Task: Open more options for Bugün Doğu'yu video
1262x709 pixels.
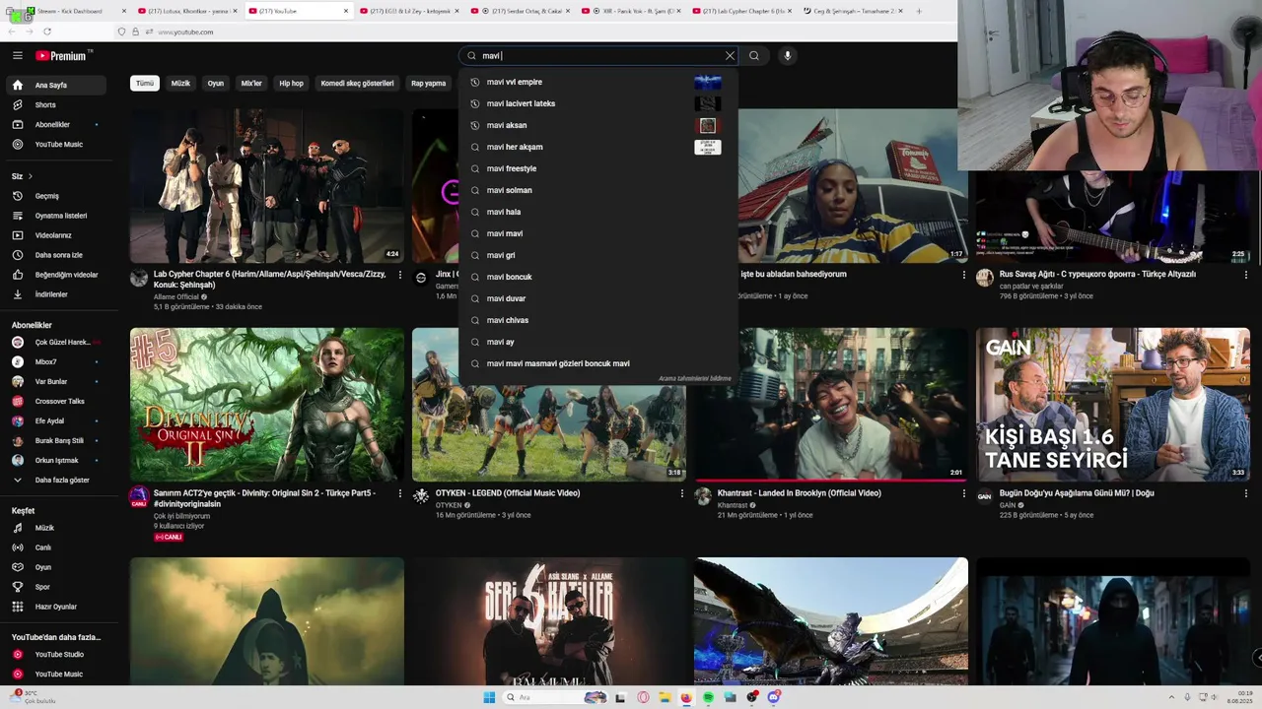Action: click(x=1245, y=494)
